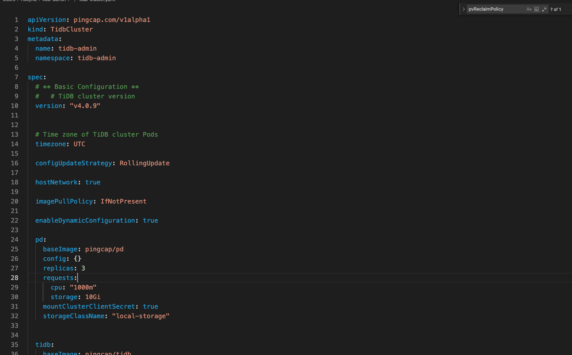This screenshot has height=355, width=572.
Task: Click the mountClusterClientSecret key
Action: [89, 307]
